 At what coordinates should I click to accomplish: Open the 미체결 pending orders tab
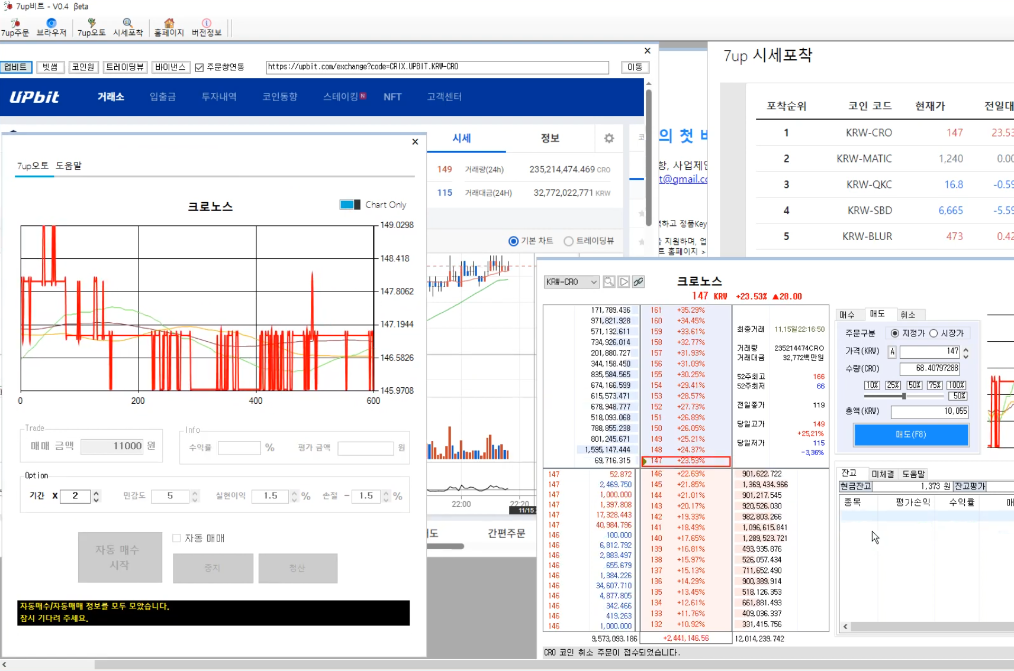pyautogui.click(x=883, y=474)
